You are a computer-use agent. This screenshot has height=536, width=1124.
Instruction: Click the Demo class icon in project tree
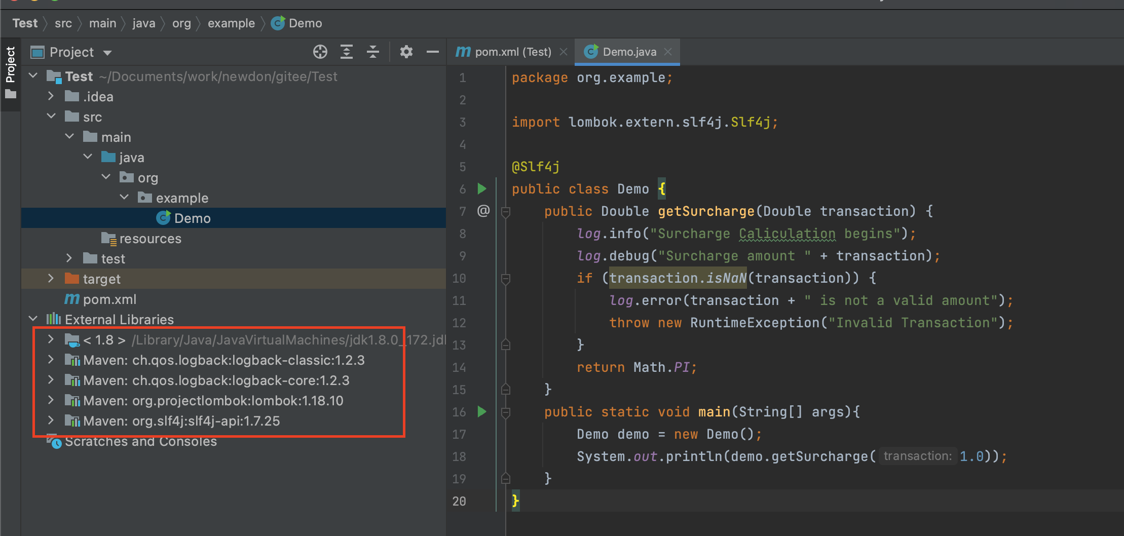point(163,218)
